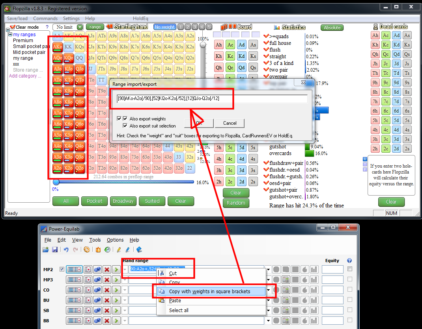Select the yellow pencil icon in Power-Equilab toolbar
The width and height of the screenshot is (422, 329).
119,250
